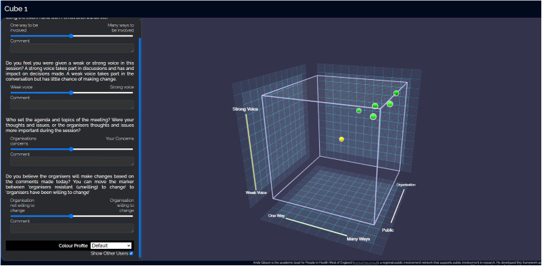This screenshot has height=266, width=542.
Task: Select the topmost green sphere near cube corner
Action: coord(396,93)
